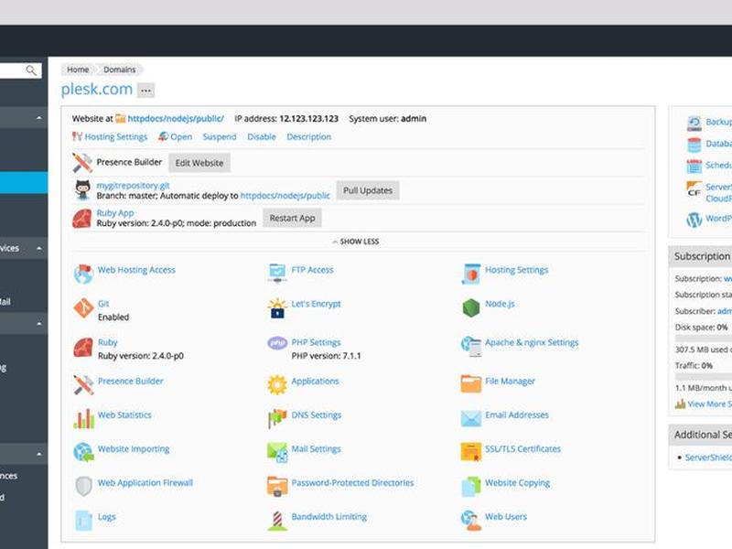The width and height of the screenshot is (732, 549).
Task: Click the Web Hosting Access globe icon
Action: [x=83, y=274]
